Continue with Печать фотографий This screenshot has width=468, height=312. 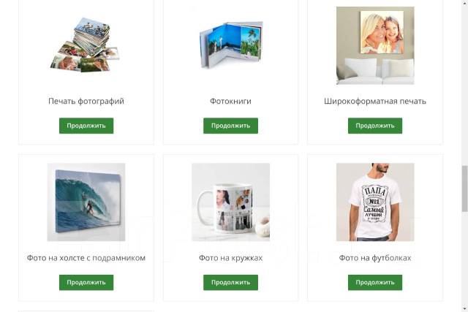click(86, 126)
